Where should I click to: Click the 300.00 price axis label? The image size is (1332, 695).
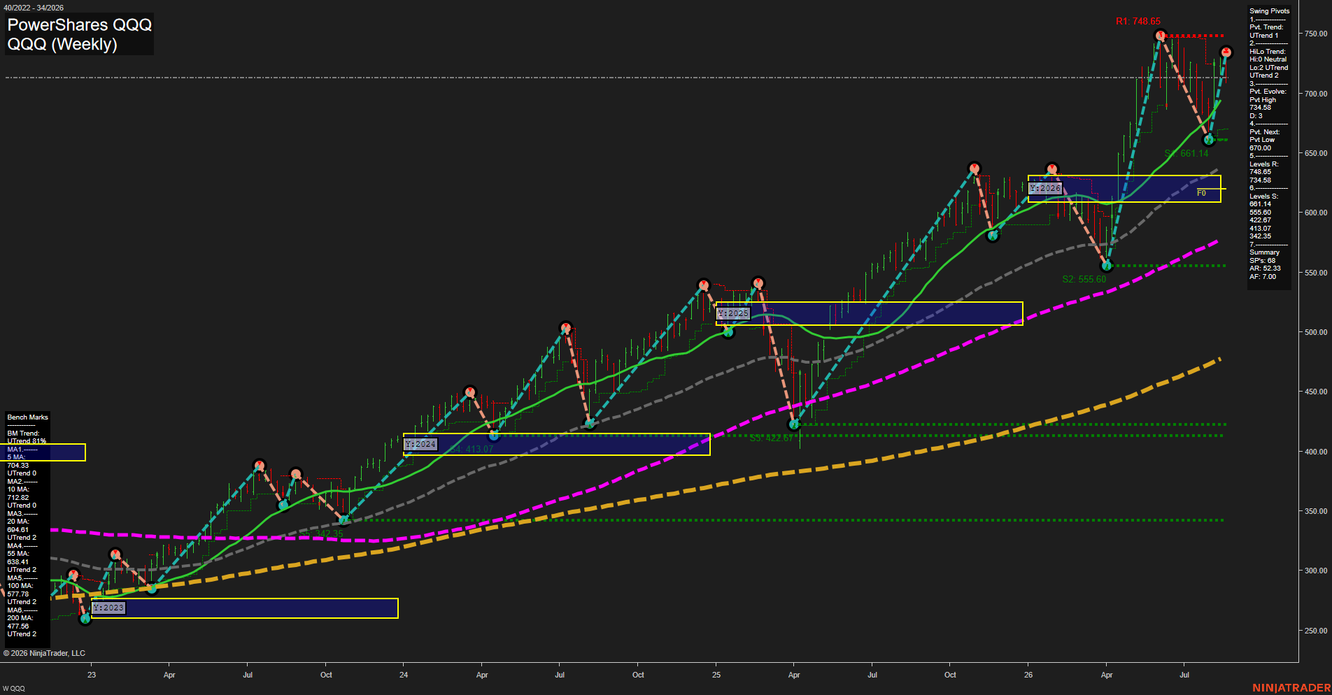point(1316,571)
